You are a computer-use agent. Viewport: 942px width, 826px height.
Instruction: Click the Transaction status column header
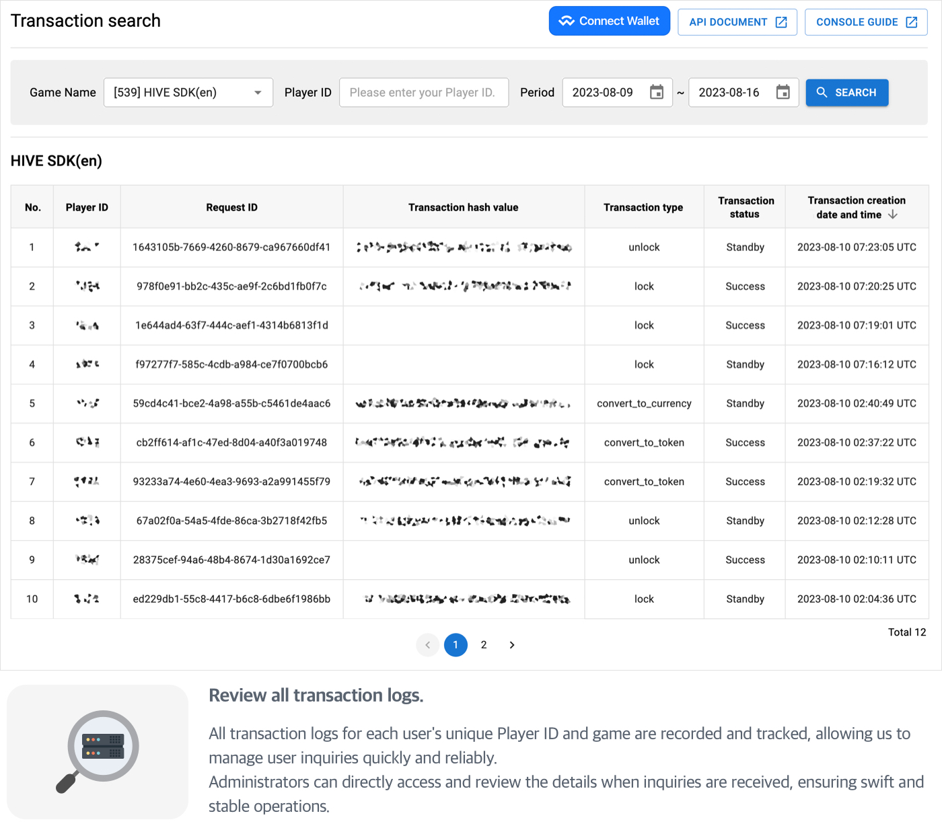click(x=746, y=207)
